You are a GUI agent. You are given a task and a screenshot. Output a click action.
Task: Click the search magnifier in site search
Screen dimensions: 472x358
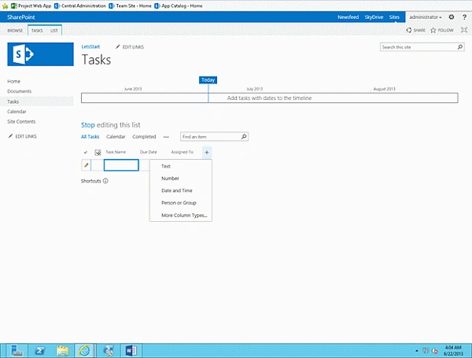[460, 47]
